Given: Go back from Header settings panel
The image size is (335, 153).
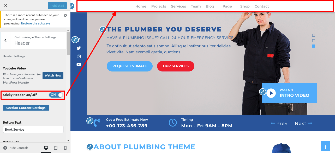Looking at the screenshot, I should point(6,40).
